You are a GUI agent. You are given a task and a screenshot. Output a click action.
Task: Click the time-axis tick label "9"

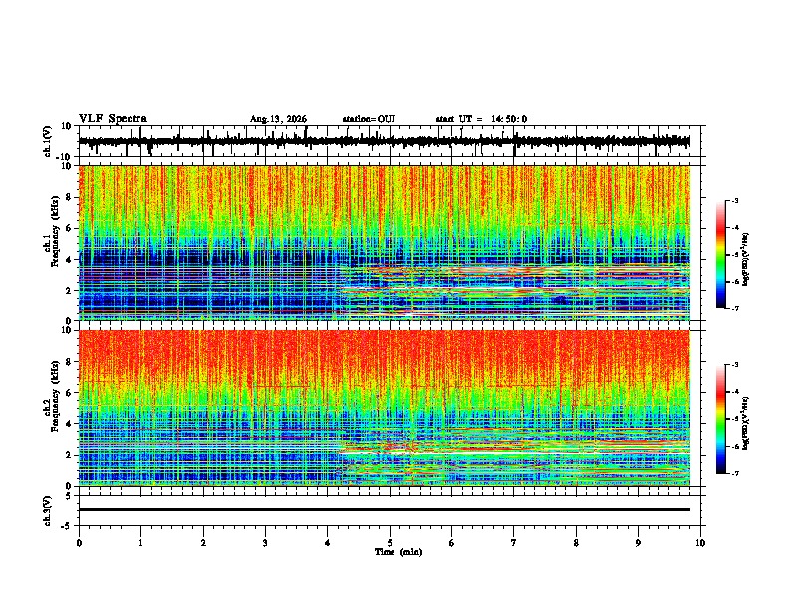[638, 543]
